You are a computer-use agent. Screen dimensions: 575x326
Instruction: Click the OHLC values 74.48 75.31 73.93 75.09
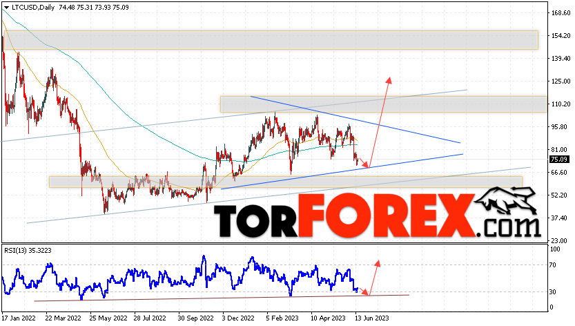coord(93,8)
